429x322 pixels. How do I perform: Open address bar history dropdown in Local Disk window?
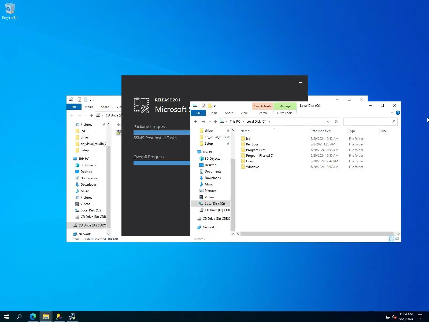tap(328, 122)
